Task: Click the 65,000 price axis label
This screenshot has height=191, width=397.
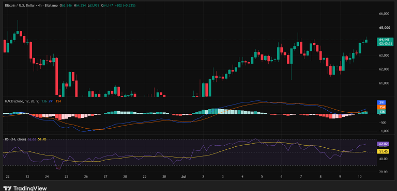Action: coord(384,28)
